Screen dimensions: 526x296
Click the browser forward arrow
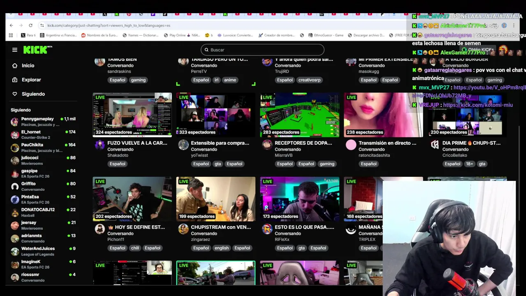point(21,25)
